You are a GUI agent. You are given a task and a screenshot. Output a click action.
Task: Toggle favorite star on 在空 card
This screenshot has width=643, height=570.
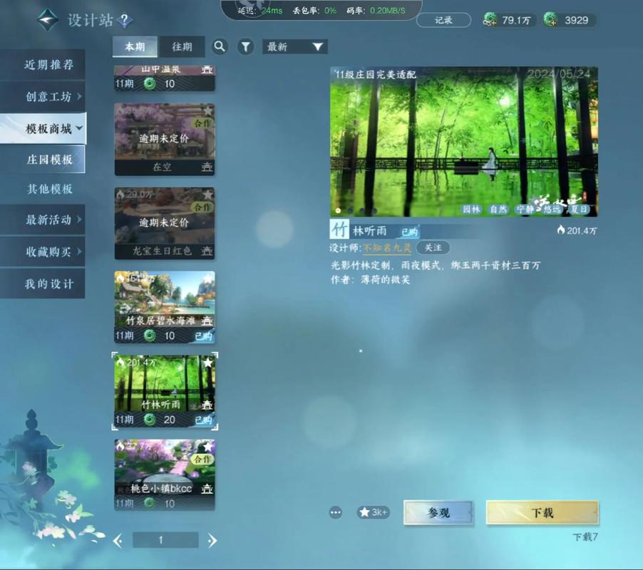tap(208, 110)
